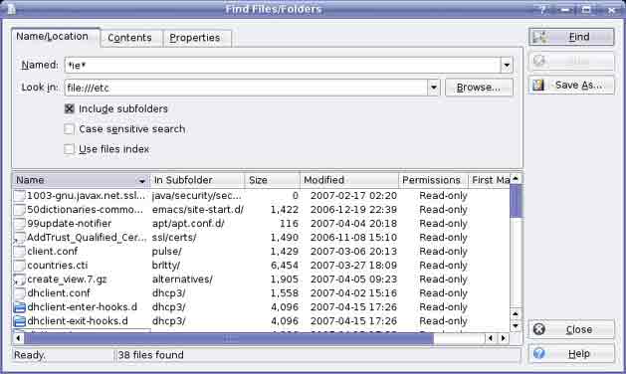Viewport: 626px width, 374px height.
Task: Click into the Look in path field
Action: click(247, 88)
